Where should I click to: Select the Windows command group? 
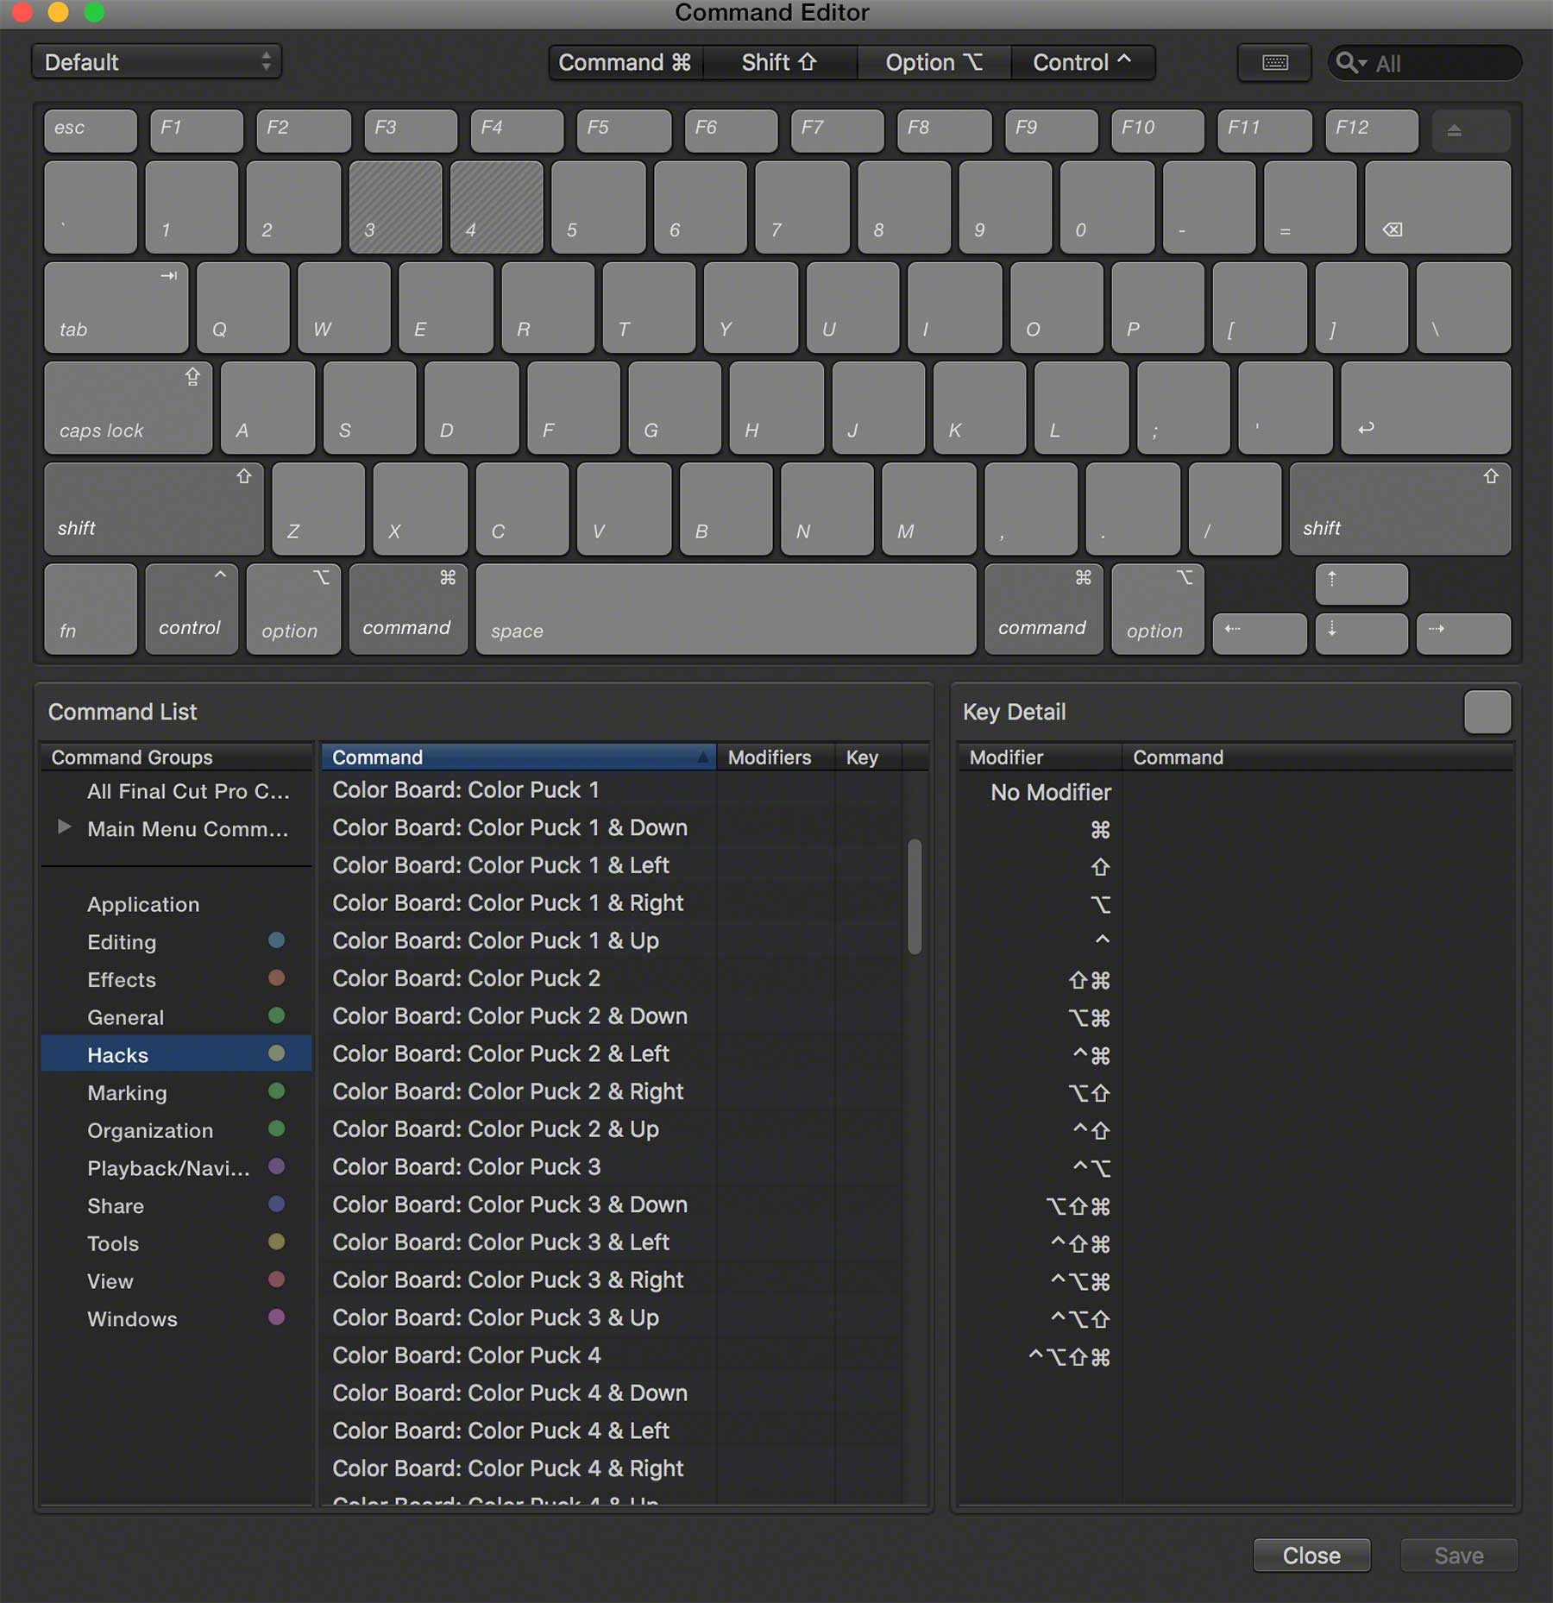(176, 1318)
